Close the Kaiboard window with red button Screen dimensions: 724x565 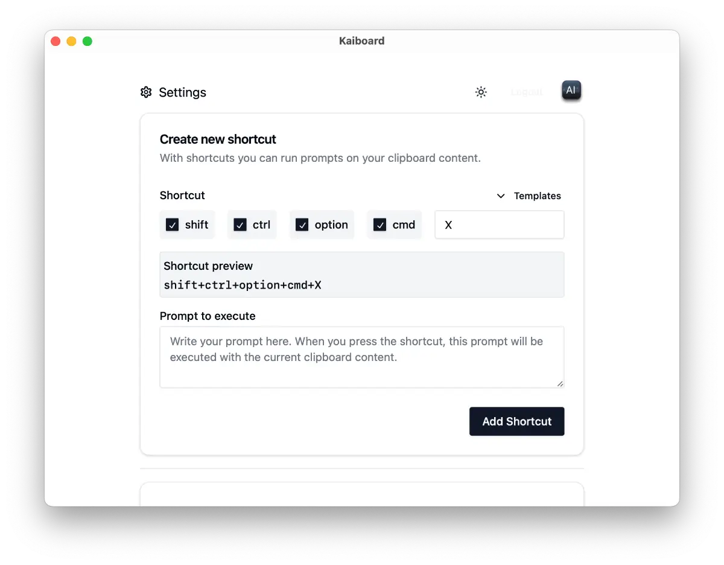pos(56,41)
